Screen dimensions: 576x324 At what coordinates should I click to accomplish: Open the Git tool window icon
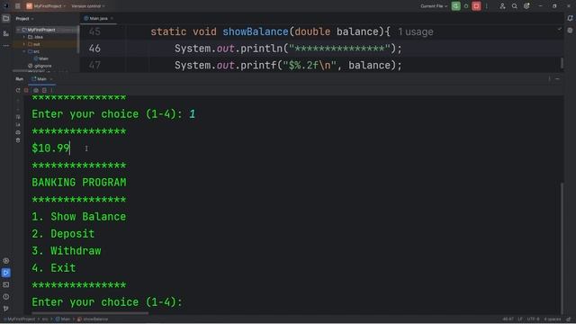[x=6, y=308]
